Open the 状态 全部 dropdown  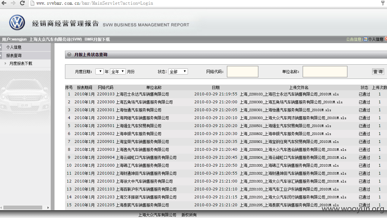[x=178, y=72]
